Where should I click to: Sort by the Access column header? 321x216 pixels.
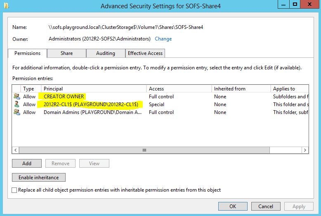point(179,89)
